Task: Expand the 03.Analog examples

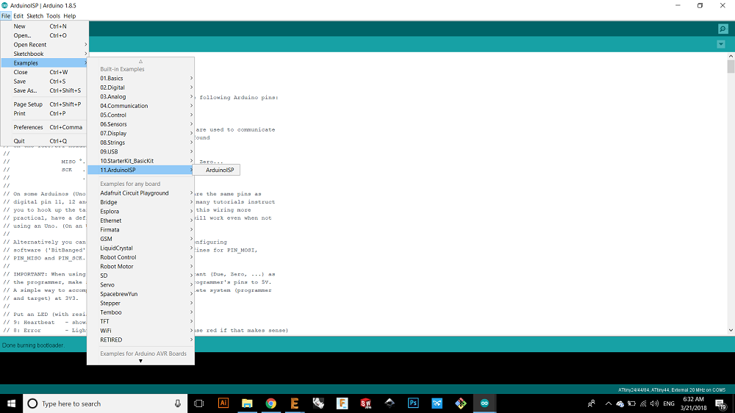Action: point(140,96)
